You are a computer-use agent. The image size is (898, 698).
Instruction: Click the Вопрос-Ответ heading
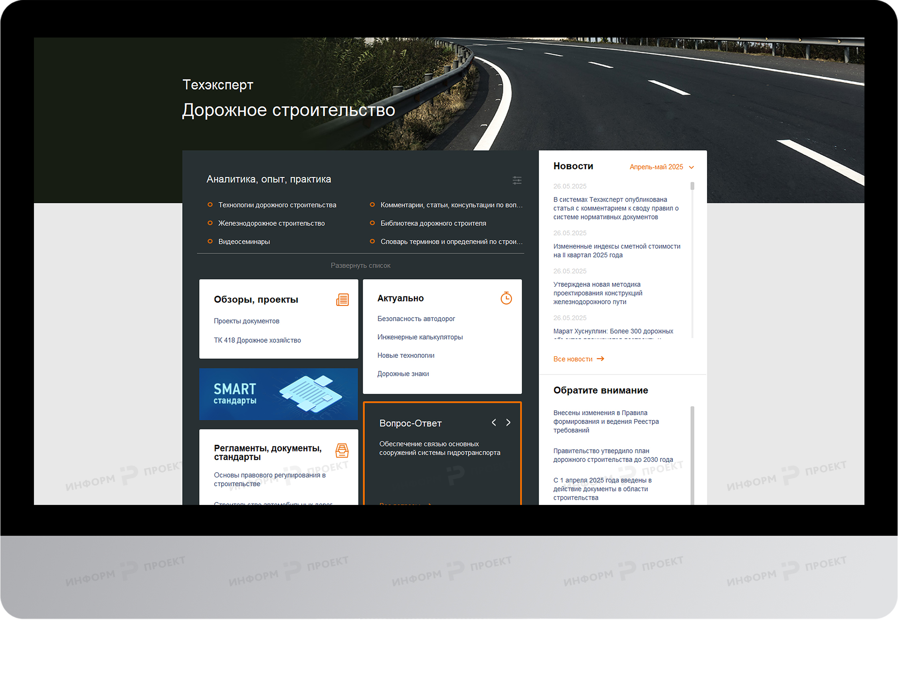point(410,423)
